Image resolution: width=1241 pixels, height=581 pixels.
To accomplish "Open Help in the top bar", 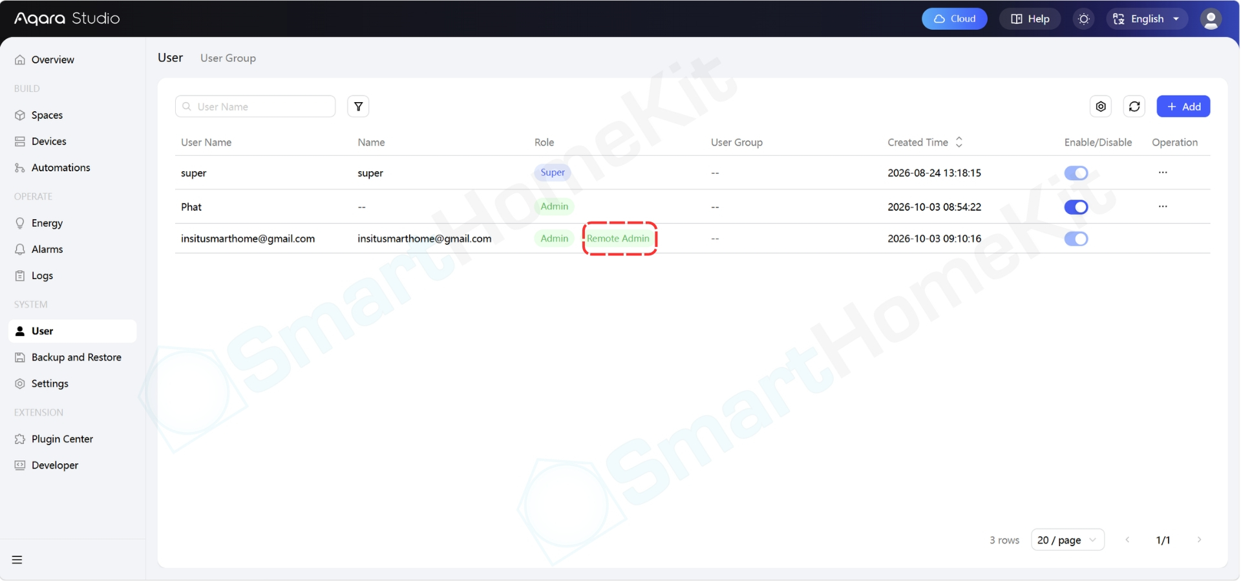I will coord(1030,19).
